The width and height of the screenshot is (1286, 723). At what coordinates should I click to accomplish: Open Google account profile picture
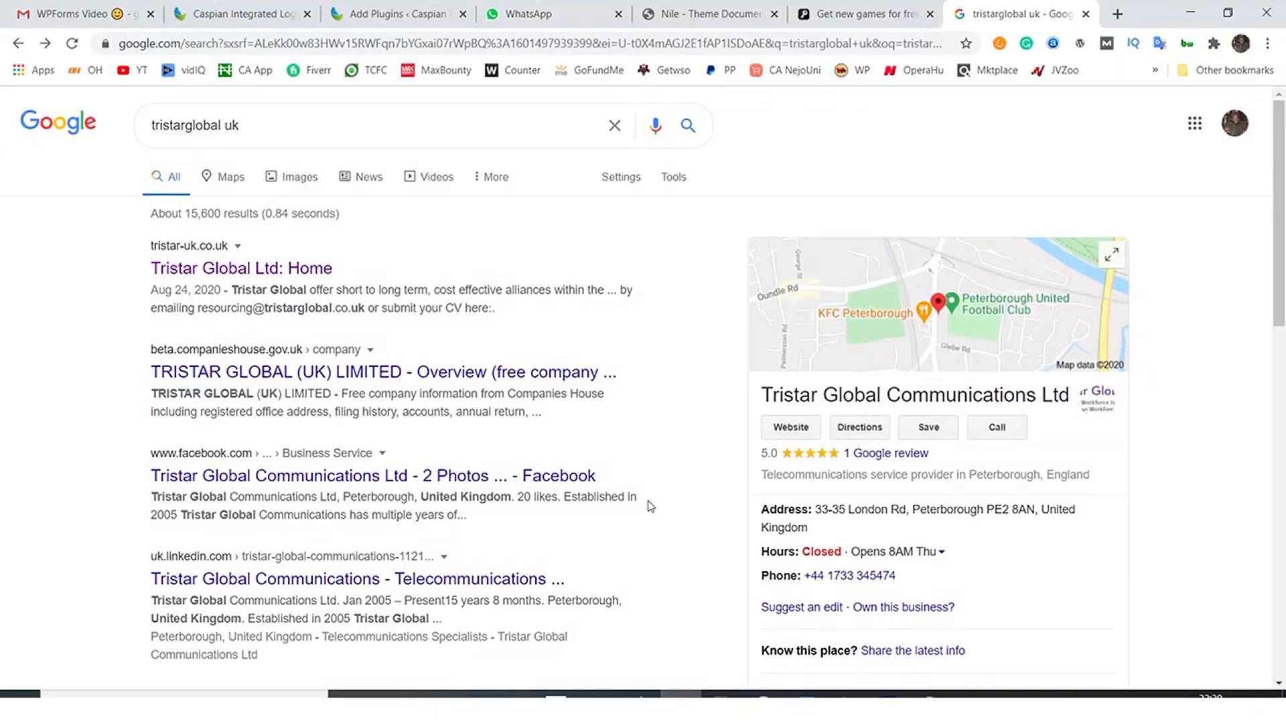pyautogui.click(x=1234, y=123)
